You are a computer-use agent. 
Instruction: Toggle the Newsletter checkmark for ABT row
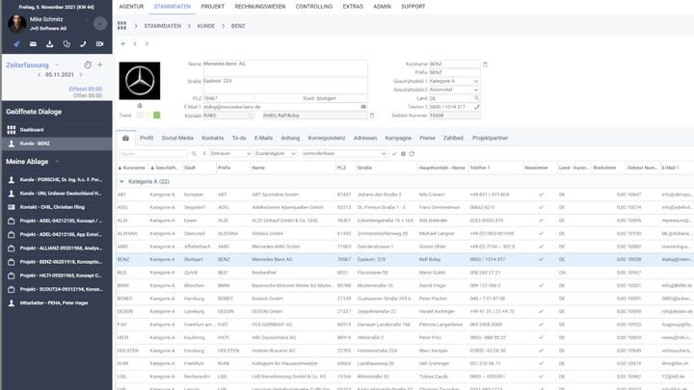tap(541, 194)
